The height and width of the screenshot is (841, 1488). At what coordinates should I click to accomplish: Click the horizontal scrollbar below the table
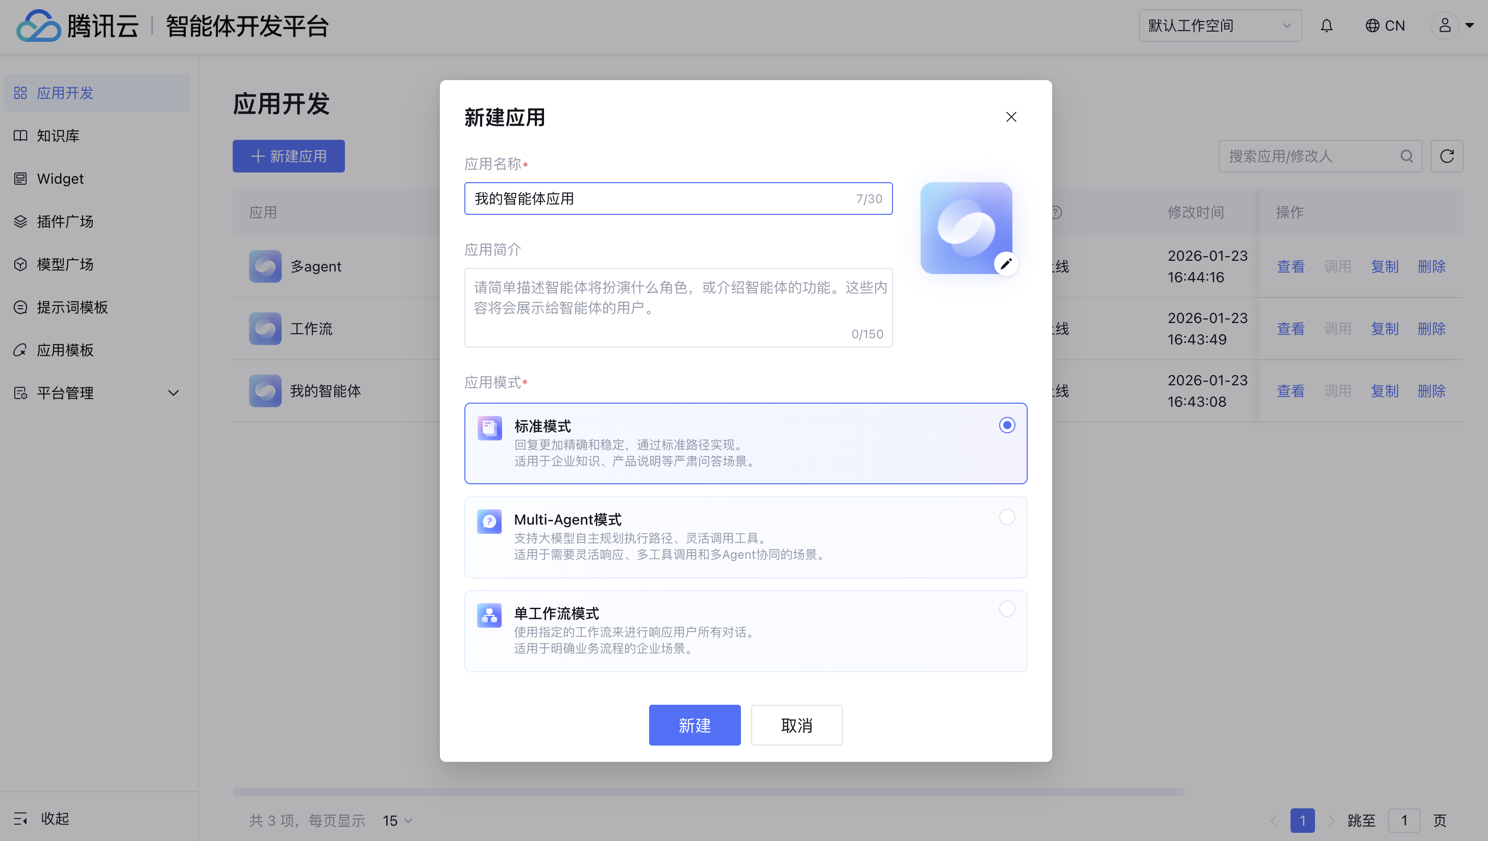coord(708,791)
